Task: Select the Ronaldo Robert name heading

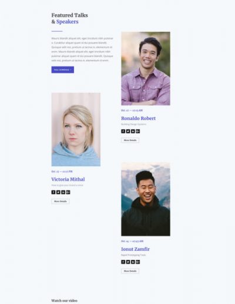Action: click(x=138, y=118)
